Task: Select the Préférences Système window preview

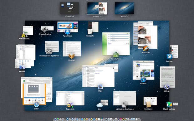Action: 52,46
